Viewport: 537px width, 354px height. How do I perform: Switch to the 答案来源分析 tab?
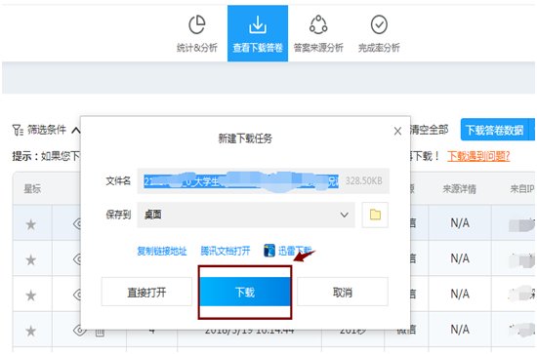318,33
